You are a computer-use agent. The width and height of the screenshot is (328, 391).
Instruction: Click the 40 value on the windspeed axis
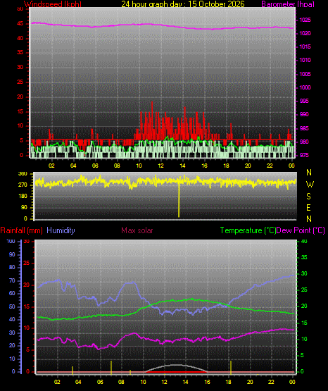(20, 39)
